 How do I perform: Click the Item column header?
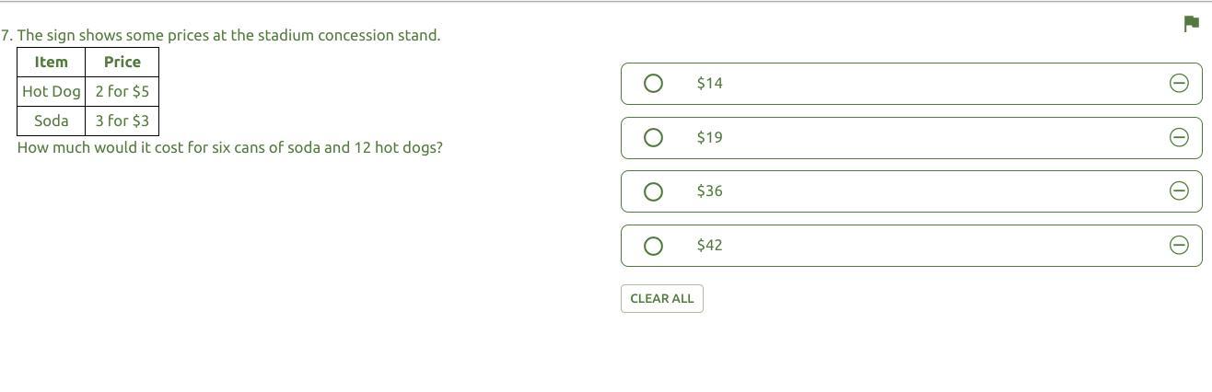click(51, 63)
